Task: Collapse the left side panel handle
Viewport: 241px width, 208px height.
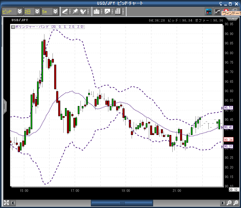Action: [x=5, y=106]
